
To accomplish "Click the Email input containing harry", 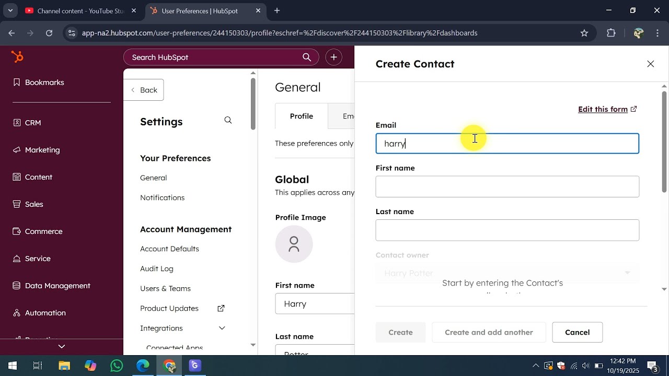I will (507, 144).
